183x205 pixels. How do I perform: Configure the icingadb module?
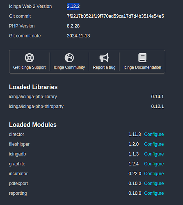pyautogui.click(x=154, y=154)
